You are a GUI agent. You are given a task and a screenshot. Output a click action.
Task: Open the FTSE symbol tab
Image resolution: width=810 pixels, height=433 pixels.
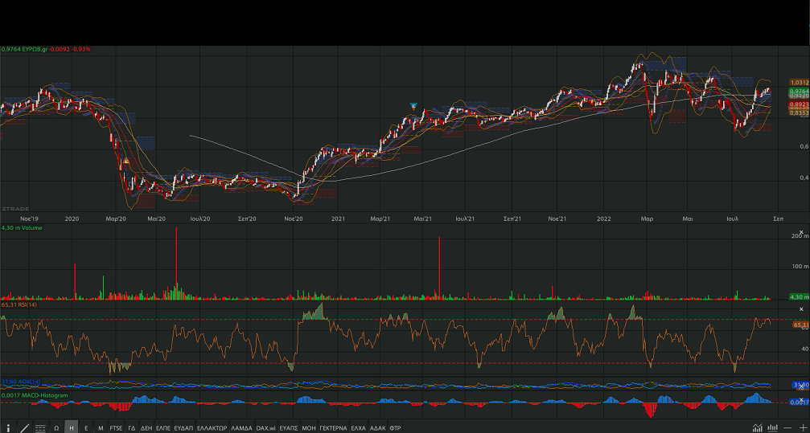[117, 427]
